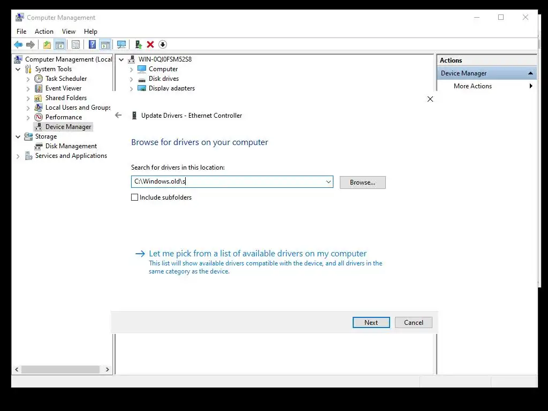This screenshot has width=548, height=411.
Task: Toggle Show/Hide Console Tree toolbar icon
Action: tap(60, 44)
